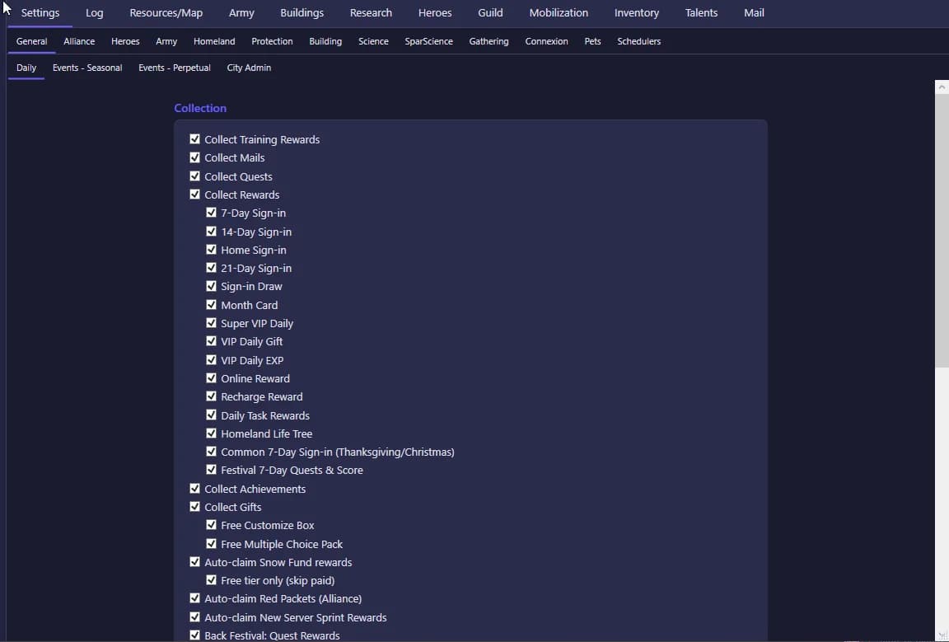
Task: Uncheck Collect Training Rewards
Action: point(195,139)
